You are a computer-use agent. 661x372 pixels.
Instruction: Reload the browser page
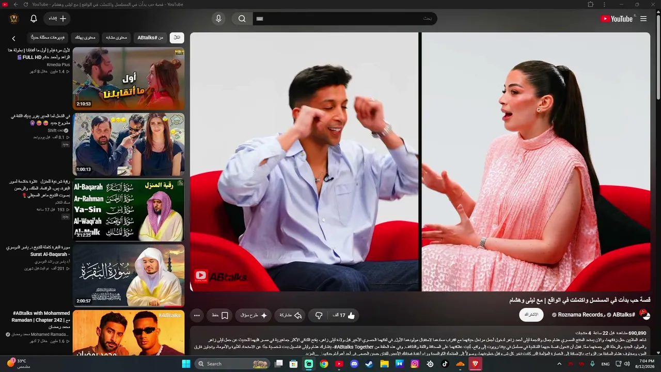point(26,4)
